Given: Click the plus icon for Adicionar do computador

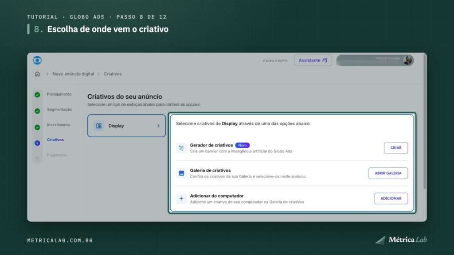Looking at the screenshot, I should [181, 198].
